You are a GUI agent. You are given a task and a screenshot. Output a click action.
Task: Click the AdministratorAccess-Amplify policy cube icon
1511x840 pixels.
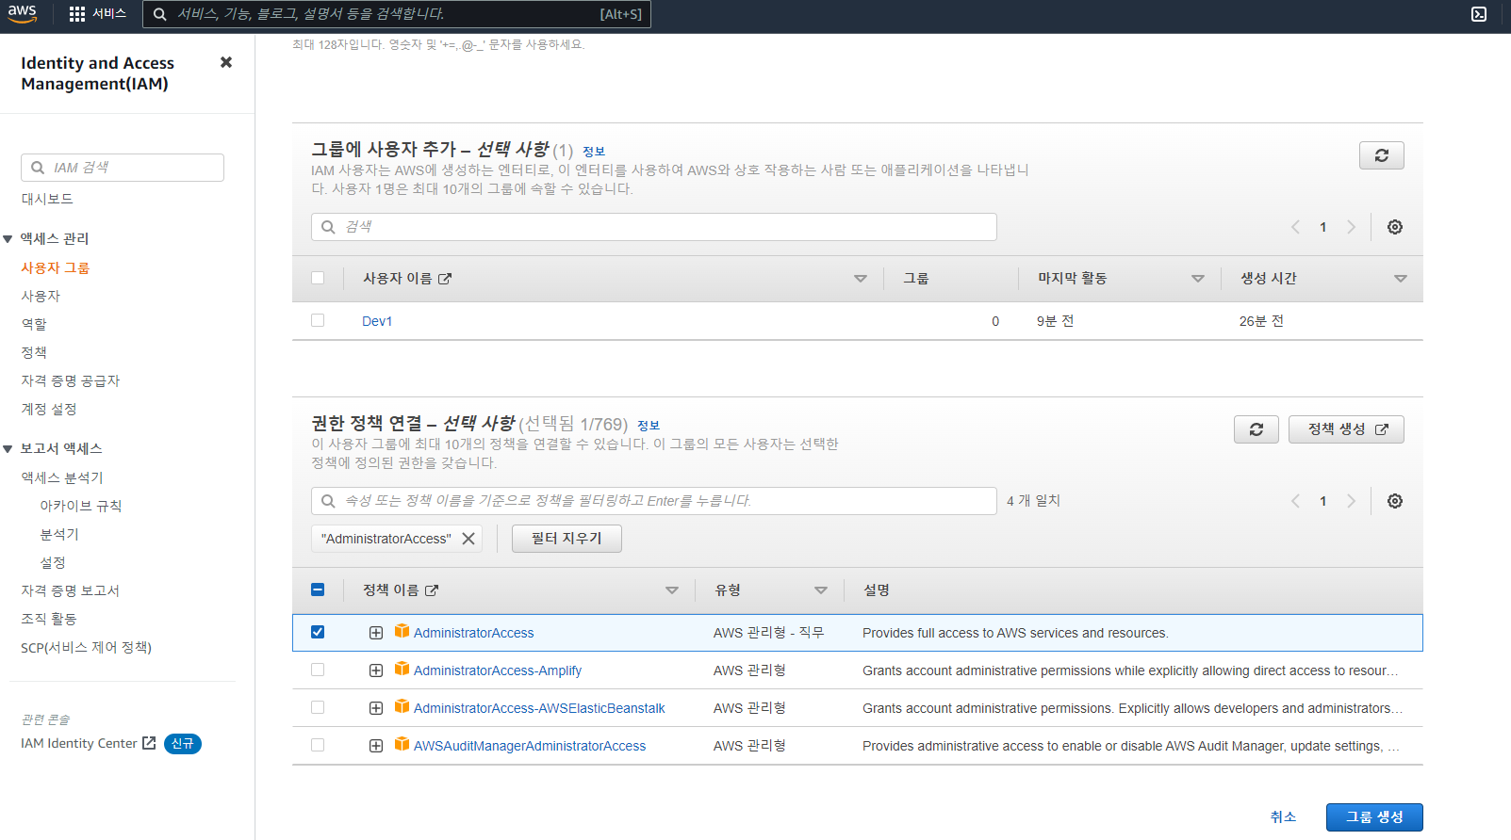(x=402, y=669)
